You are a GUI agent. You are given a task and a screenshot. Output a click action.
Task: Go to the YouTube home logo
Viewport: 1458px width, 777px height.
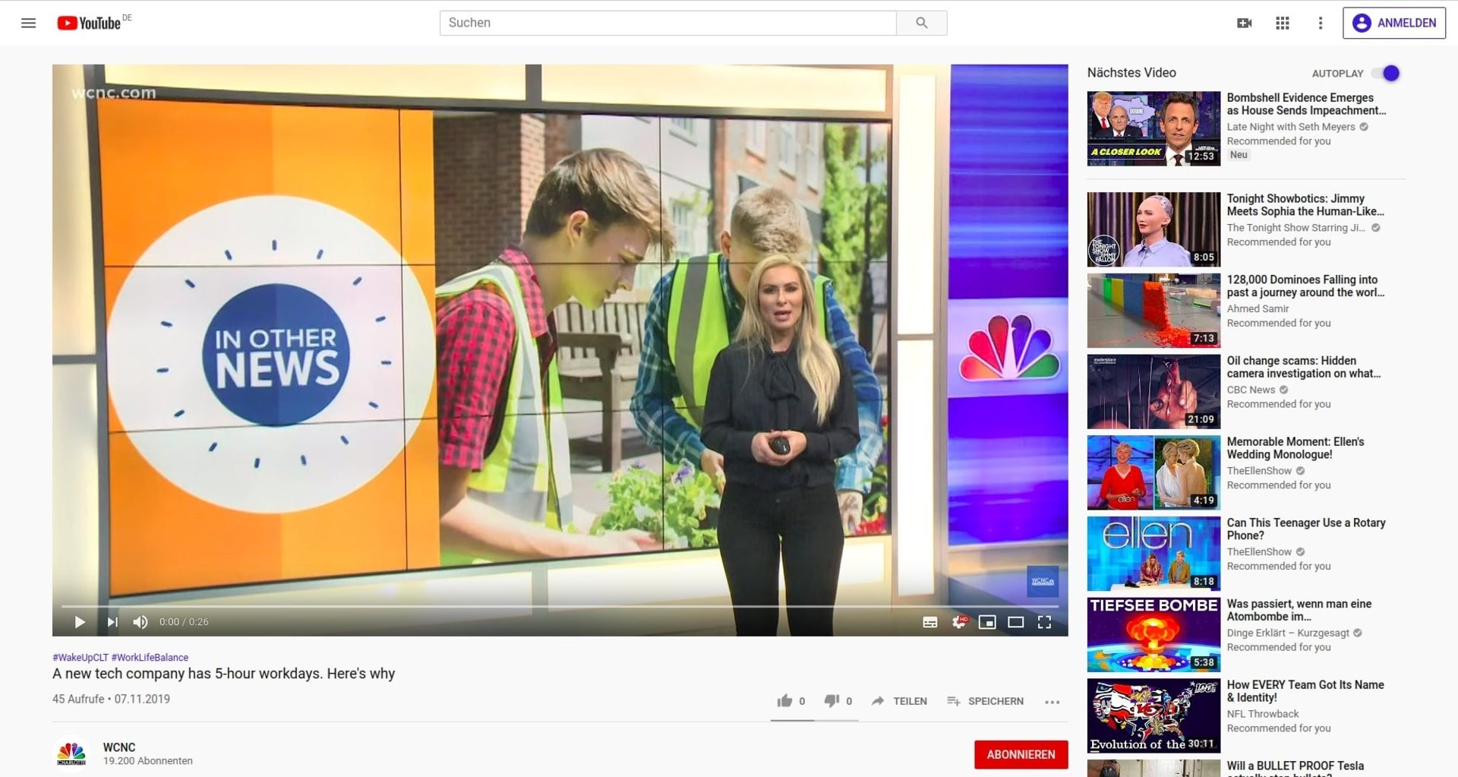90,23
